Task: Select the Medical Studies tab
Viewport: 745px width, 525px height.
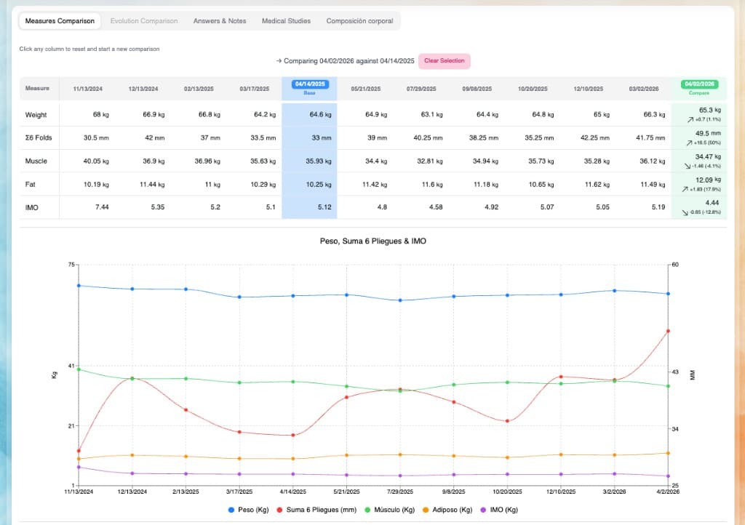Action: click(286, 21)
